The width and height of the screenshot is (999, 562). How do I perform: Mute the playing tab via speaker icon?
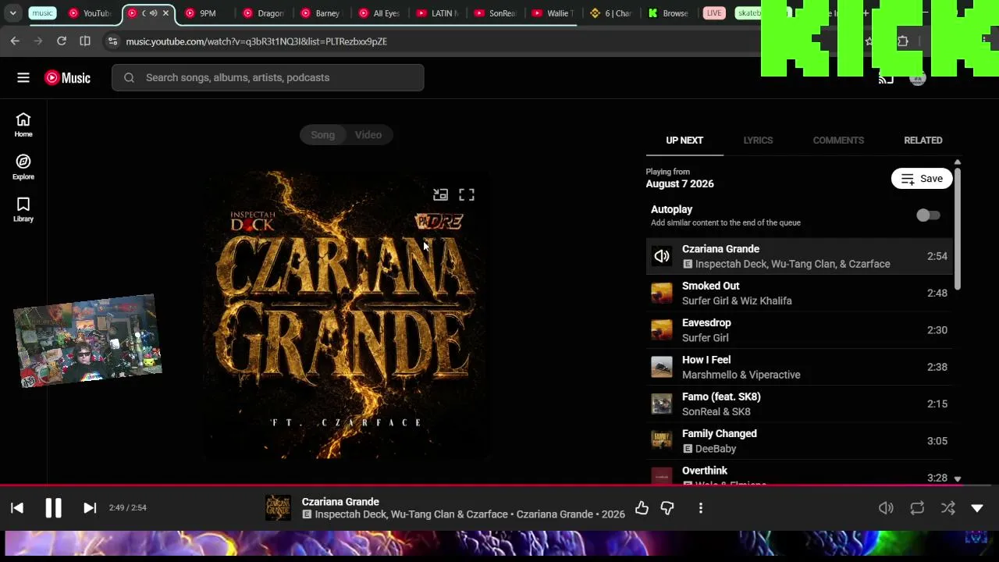point(153,13)
